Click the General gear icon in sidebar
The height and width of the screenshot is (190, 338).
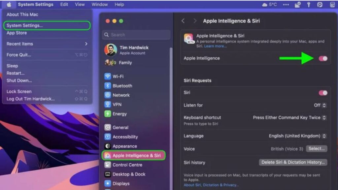108,127
